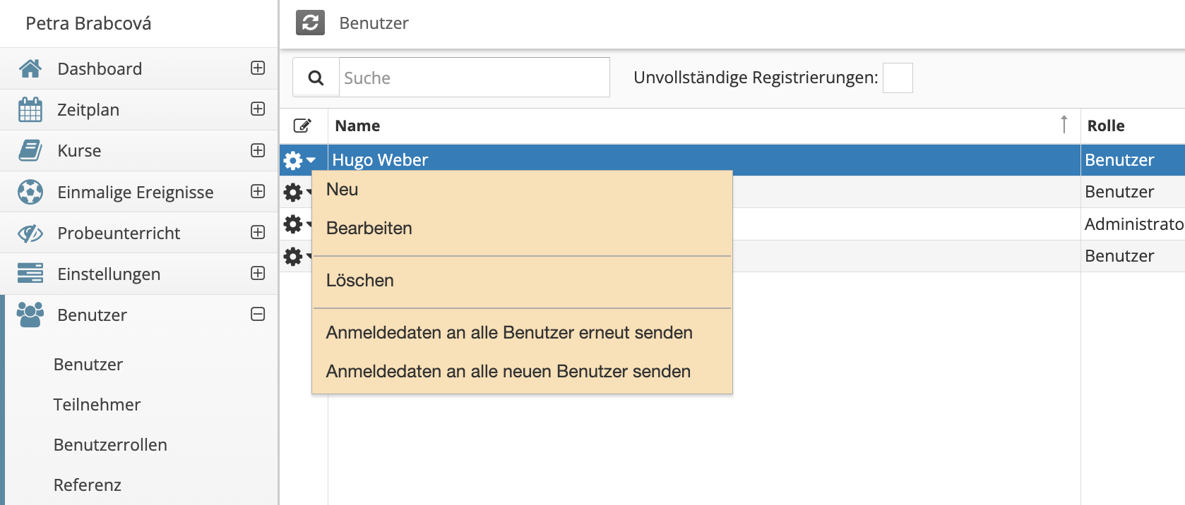The image size is (1185, 505).
Task: Expand the Kurse section
Action: click(258, 150)
